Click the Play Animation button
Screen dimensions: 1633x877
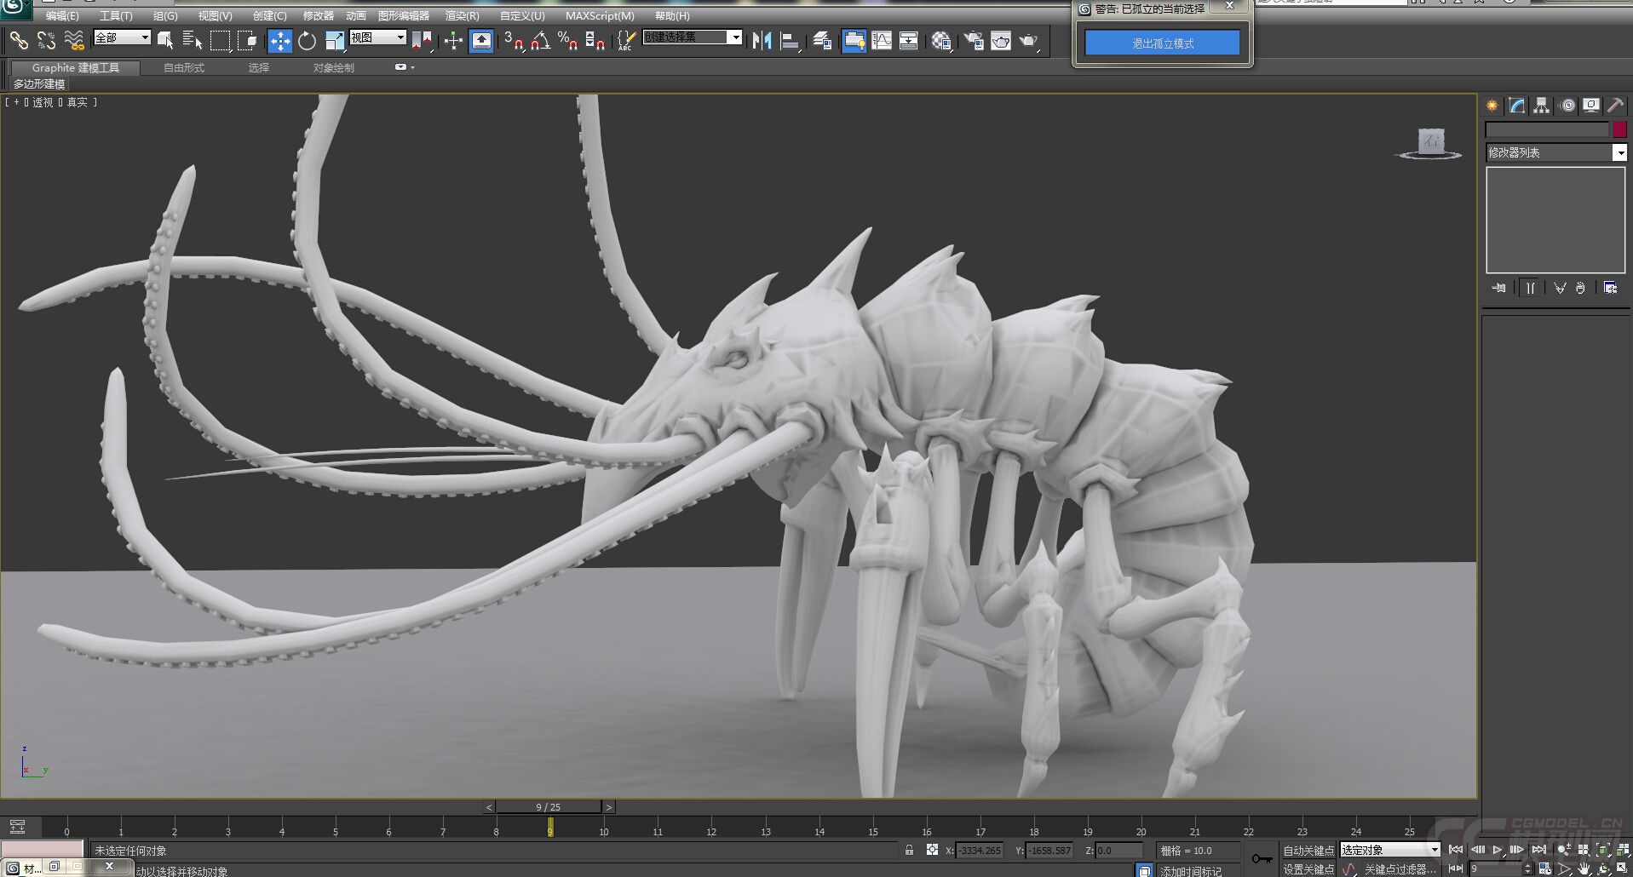1497,850
